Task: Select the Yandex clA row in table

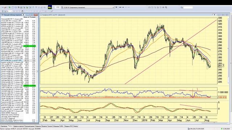Action: (18, 108)
